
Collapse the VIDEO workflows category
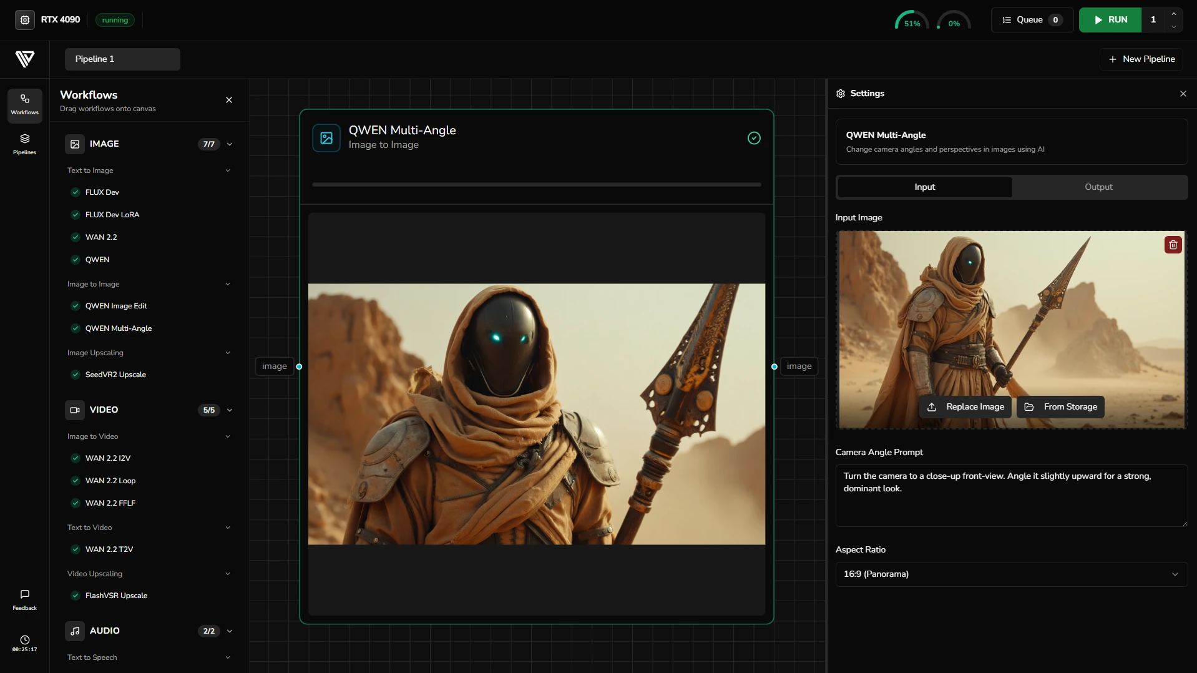click(230, 410)
